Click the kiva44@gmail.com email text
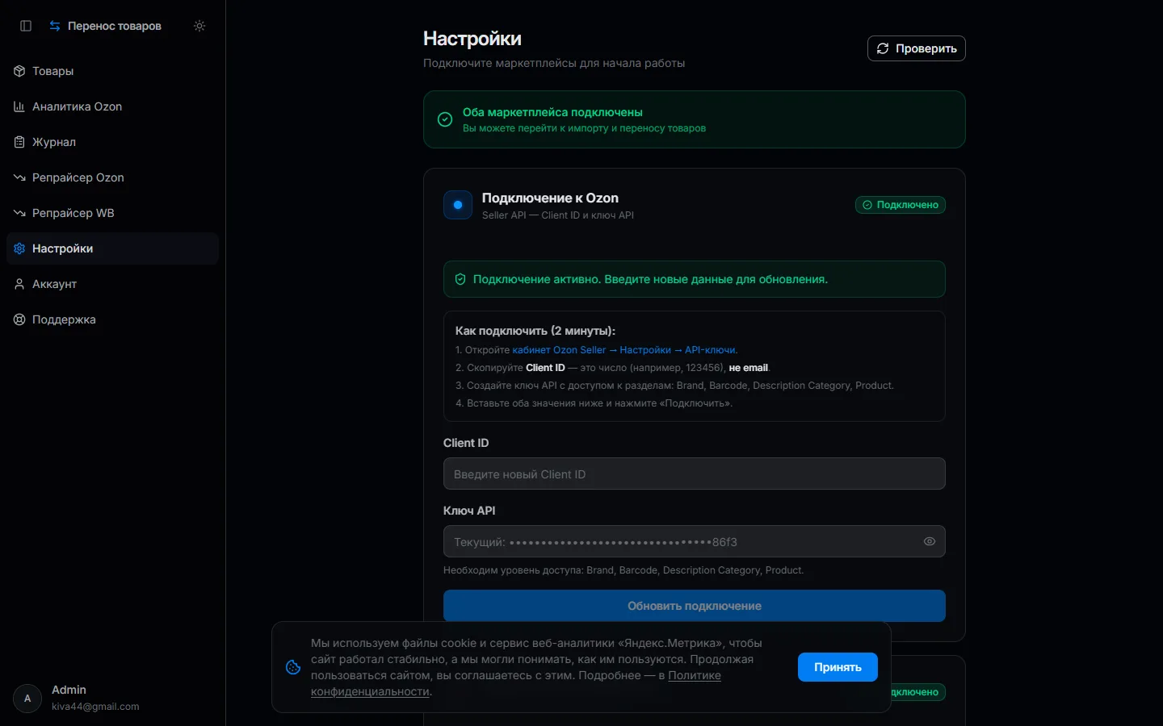Screen dimensions: 1163x726 pos(95,707)
